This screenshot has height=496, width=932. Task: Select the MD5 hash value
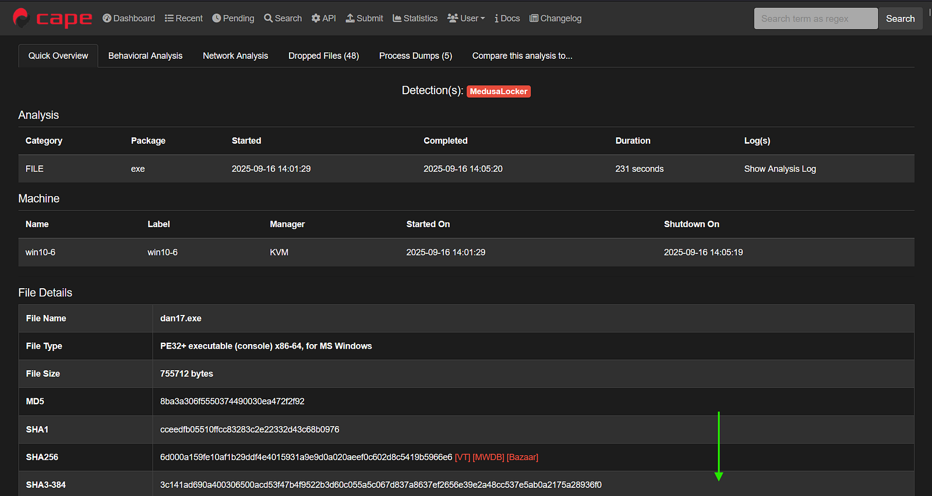(x=232, y=402)
